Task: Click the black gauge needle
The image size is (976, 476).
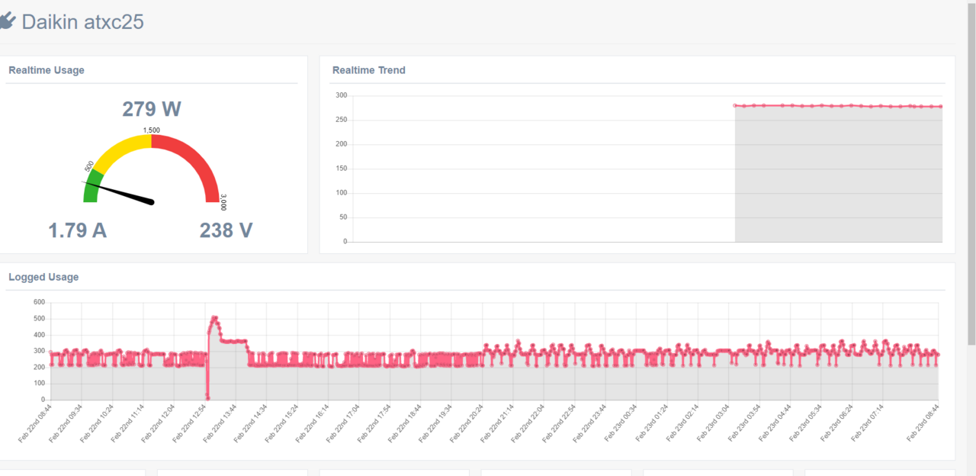Action: coord(119,192)
